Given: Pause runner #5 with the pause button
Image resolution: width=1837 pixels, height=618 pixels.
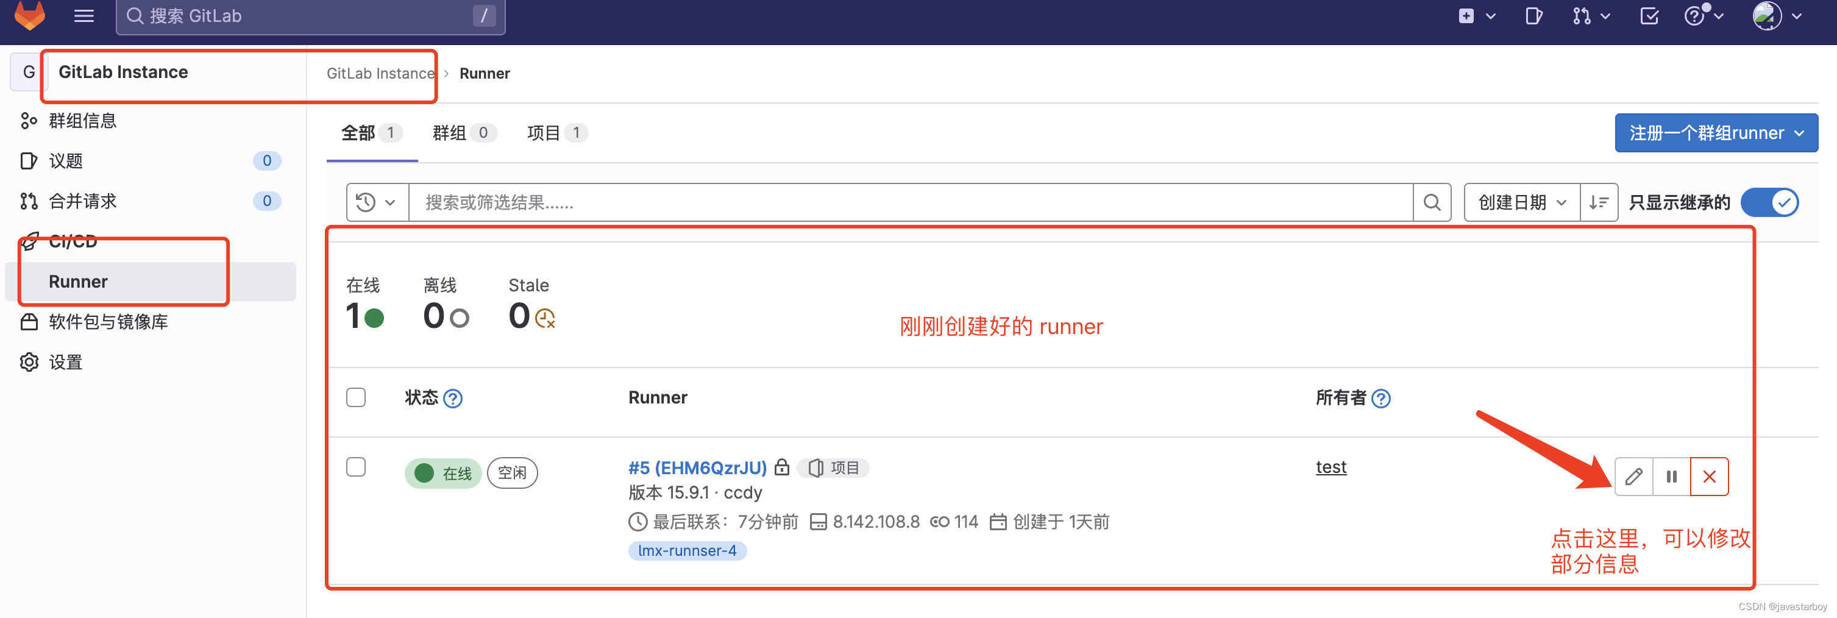Looking at the screenshot, I should pyautogui.click(x=1672, y=476).
